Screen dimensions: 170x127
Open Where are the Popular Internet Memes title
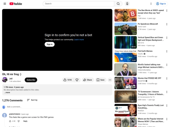(151, 120)
